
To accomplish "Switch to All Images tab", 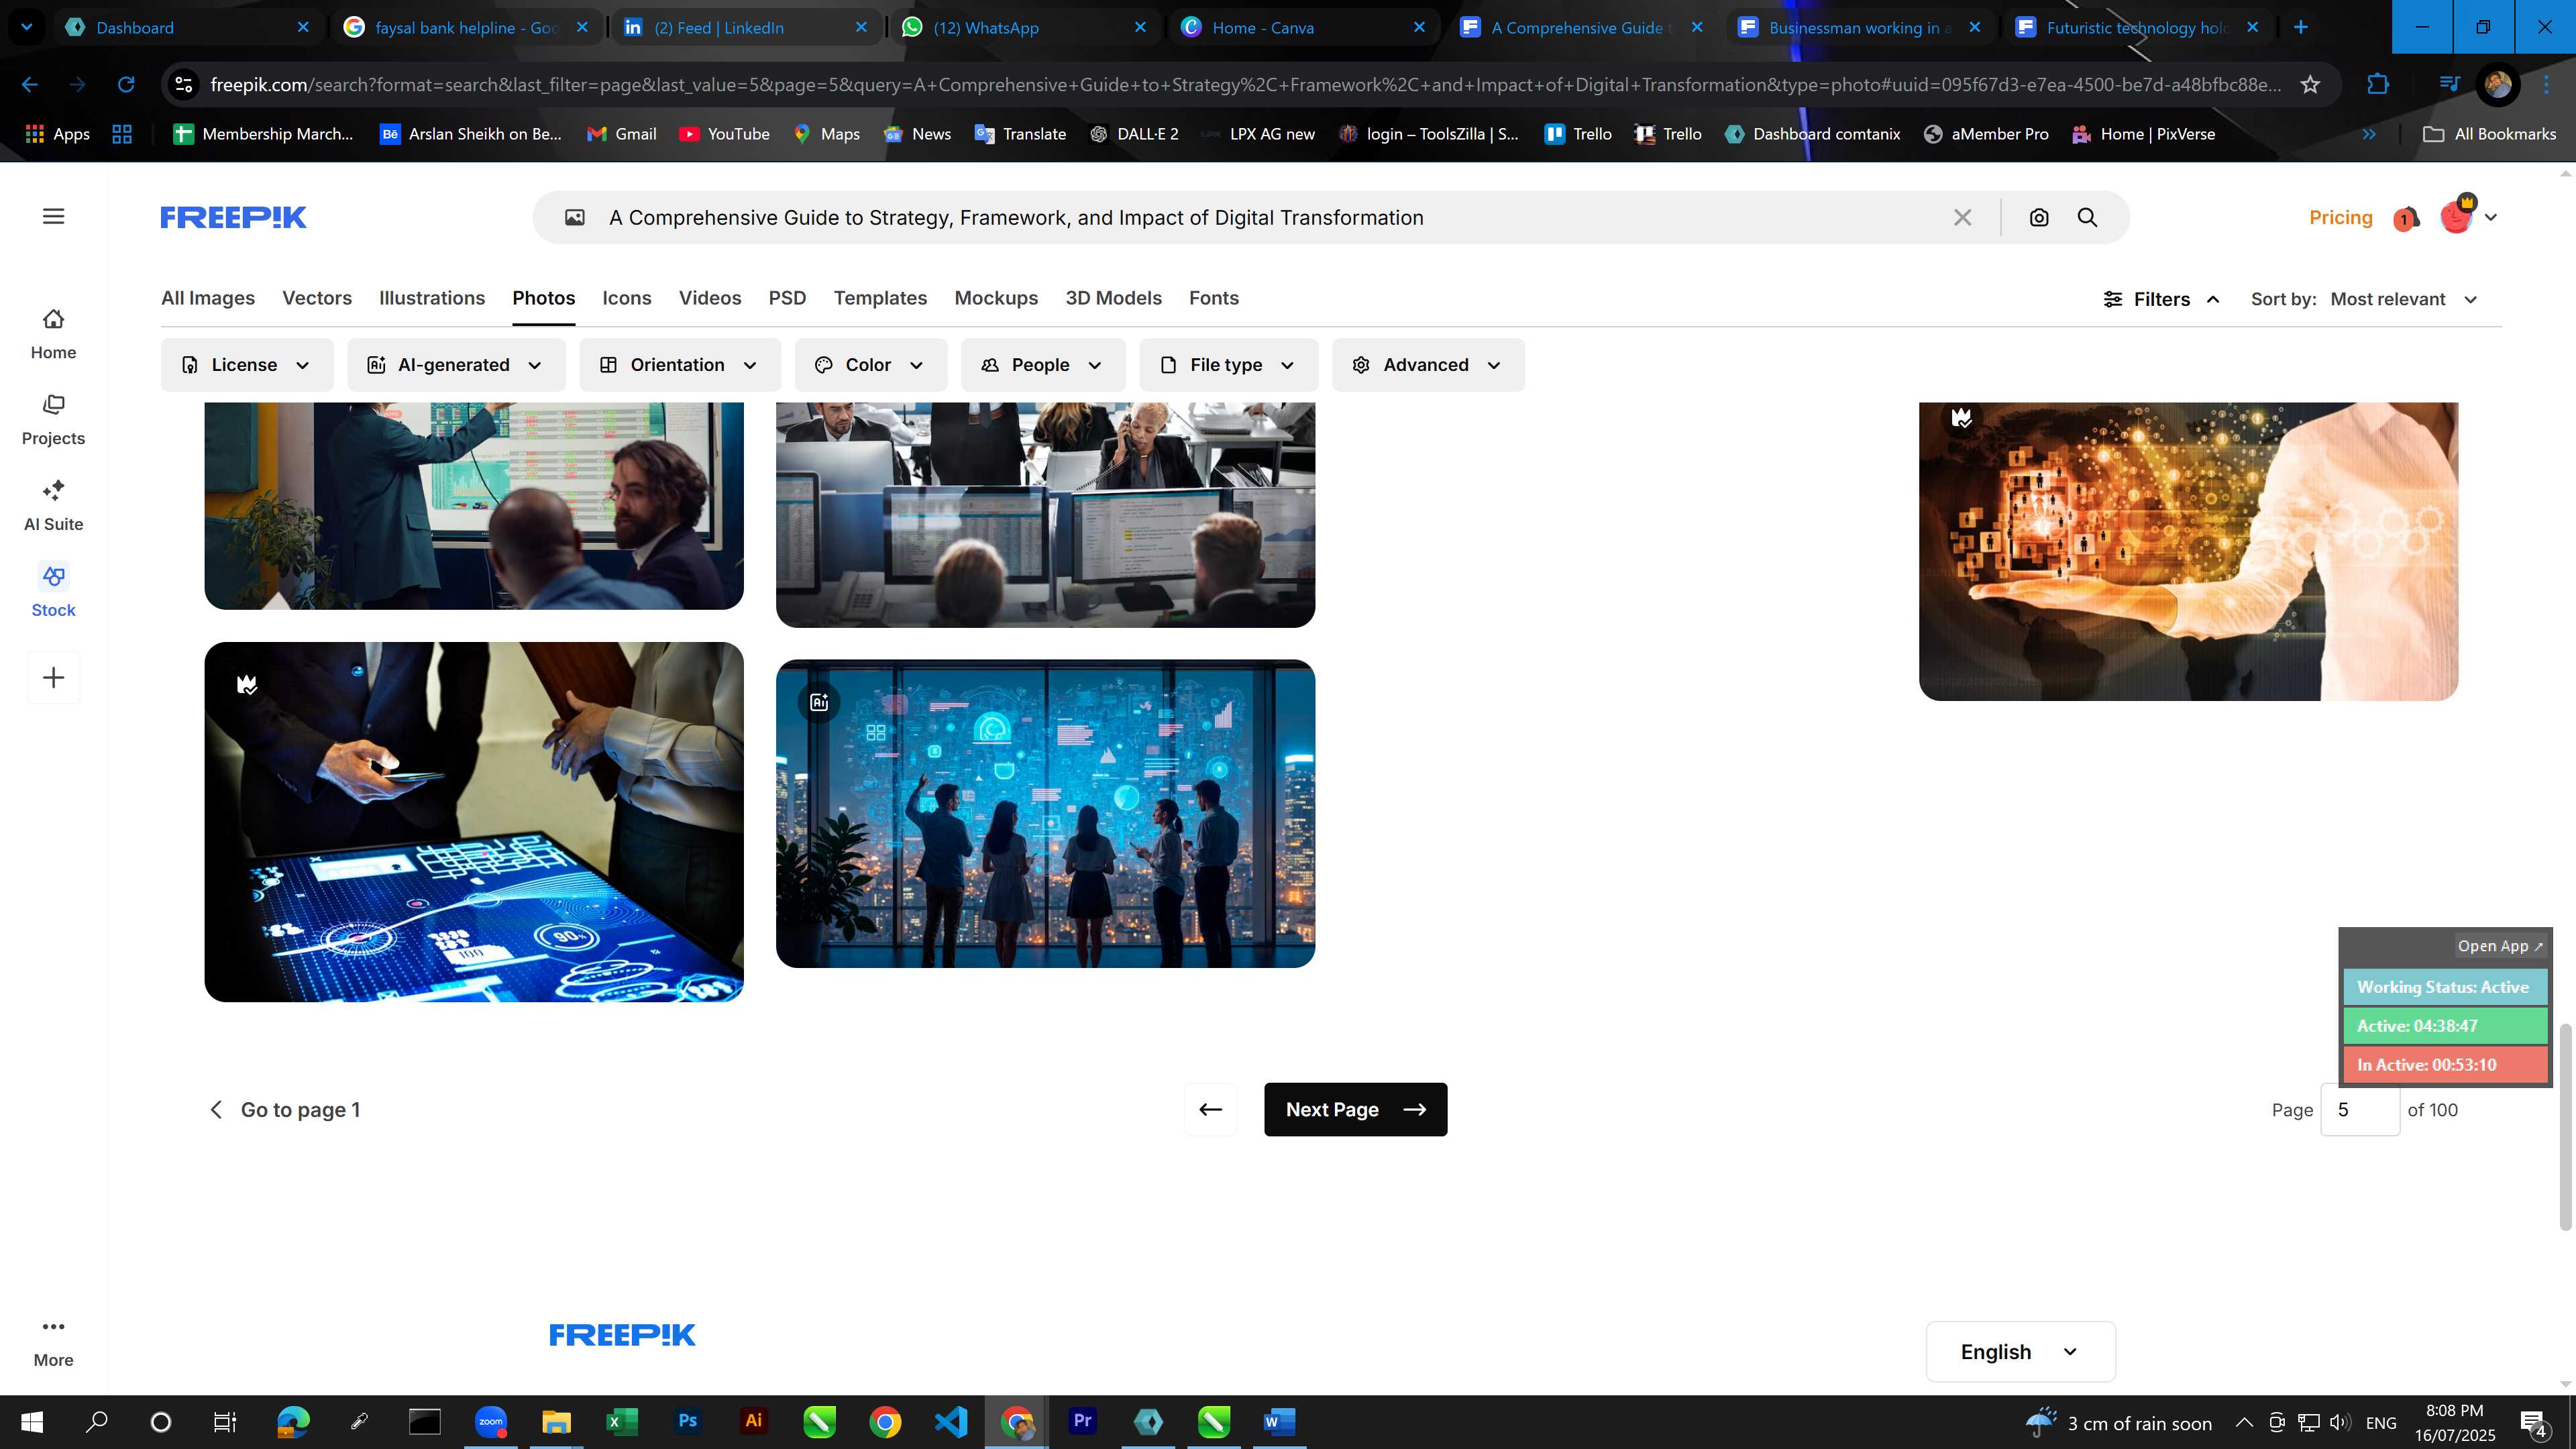I will click(x=208, y=298).
